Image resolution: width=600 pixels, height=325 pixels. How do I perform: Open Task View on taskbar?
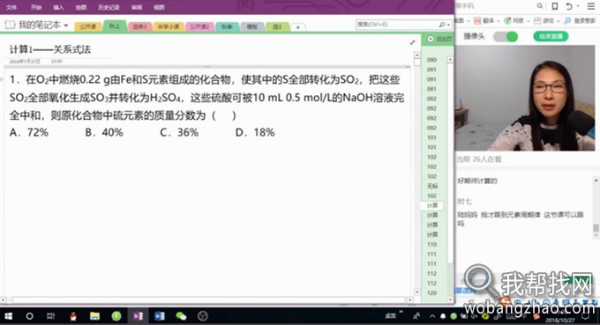click(50, 316)
